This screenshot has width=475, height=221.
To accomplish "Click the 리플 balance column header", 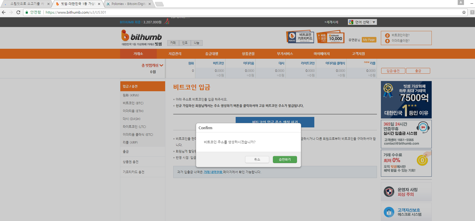I will (x=373, y=63).
